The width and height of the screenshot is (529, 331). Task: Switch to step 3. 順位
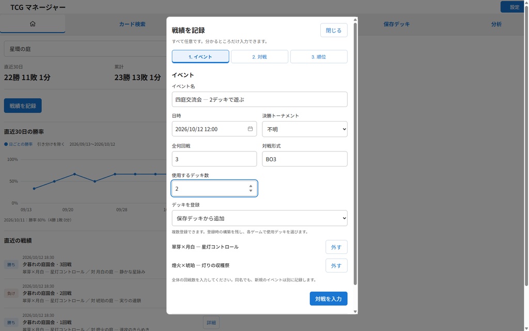tap(319, 57)
